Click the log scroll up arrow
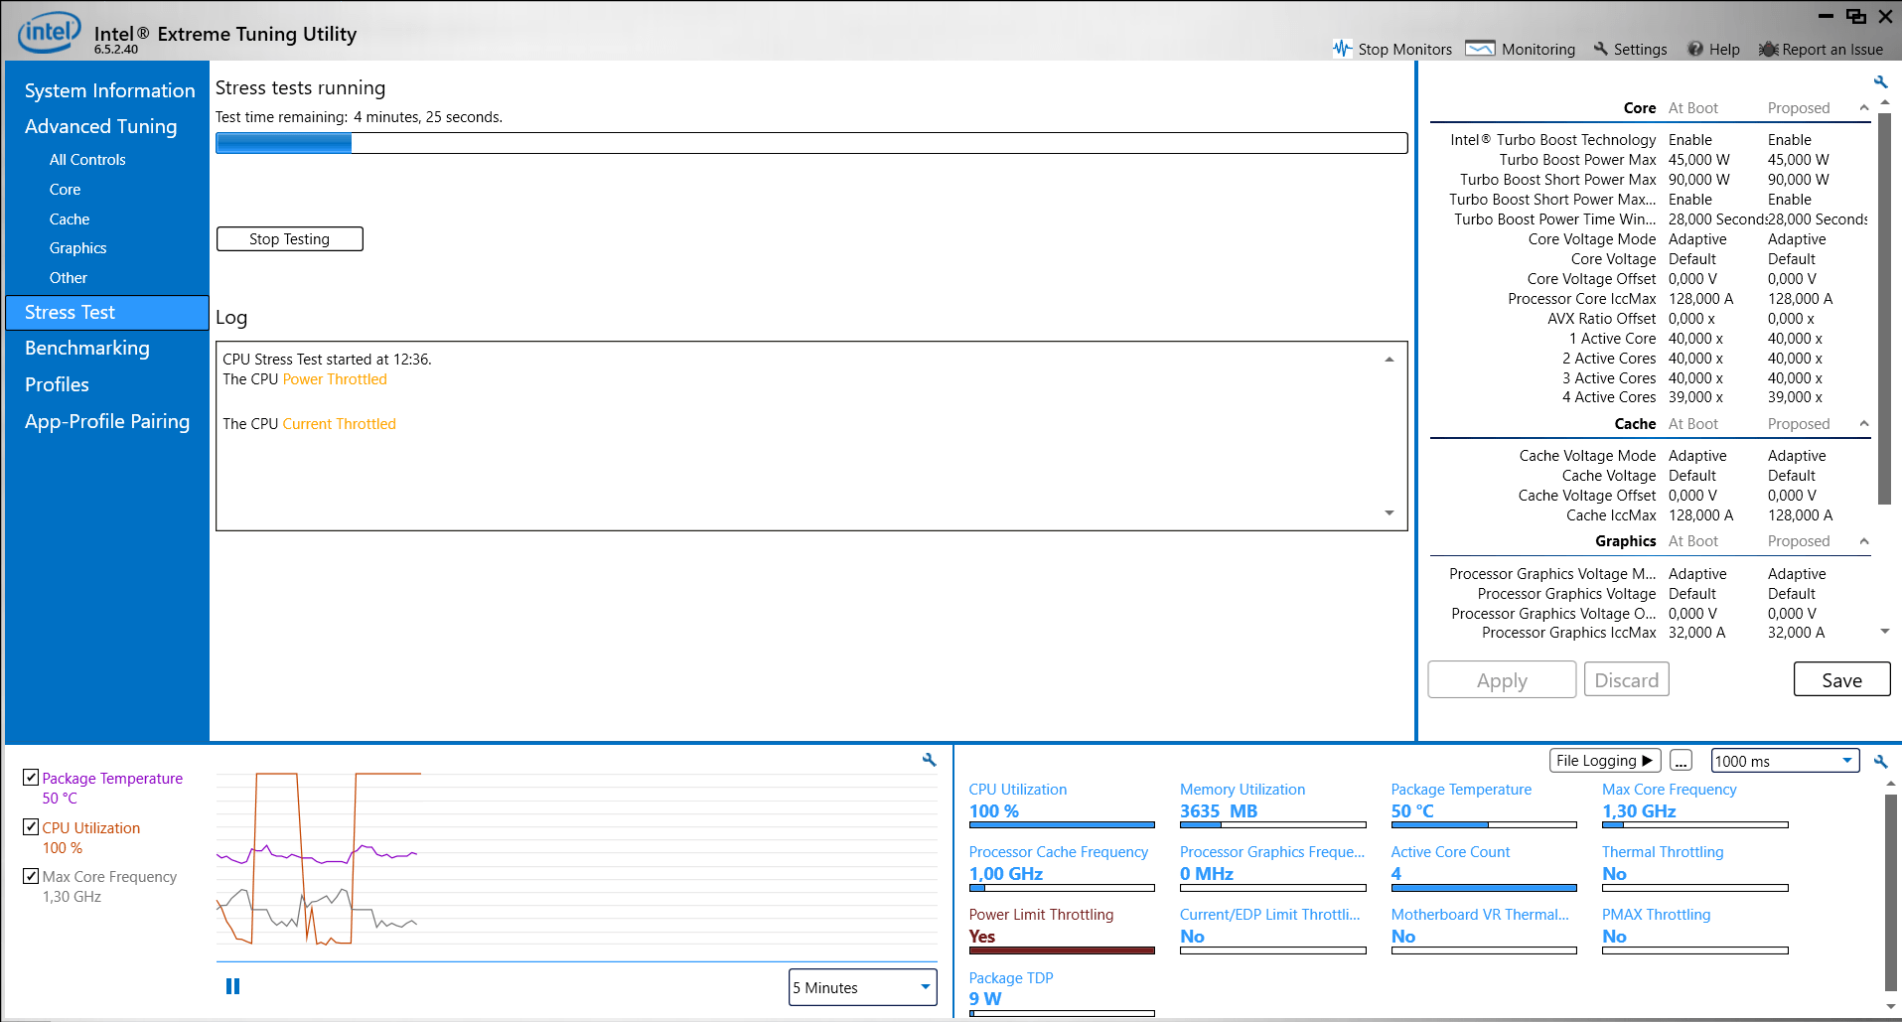 1390,360
